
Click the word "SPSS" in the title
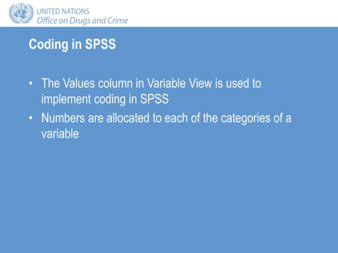[x=100, y=44]
